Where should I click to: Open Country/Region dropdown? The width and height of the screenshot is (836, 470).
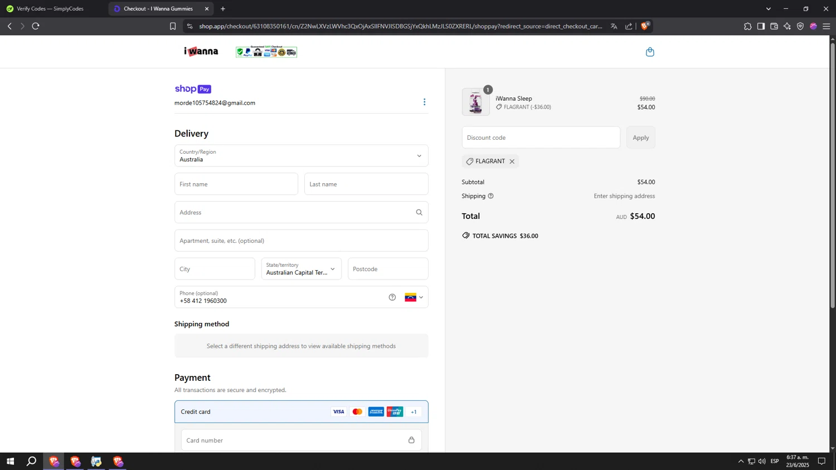tap(301, 156)
